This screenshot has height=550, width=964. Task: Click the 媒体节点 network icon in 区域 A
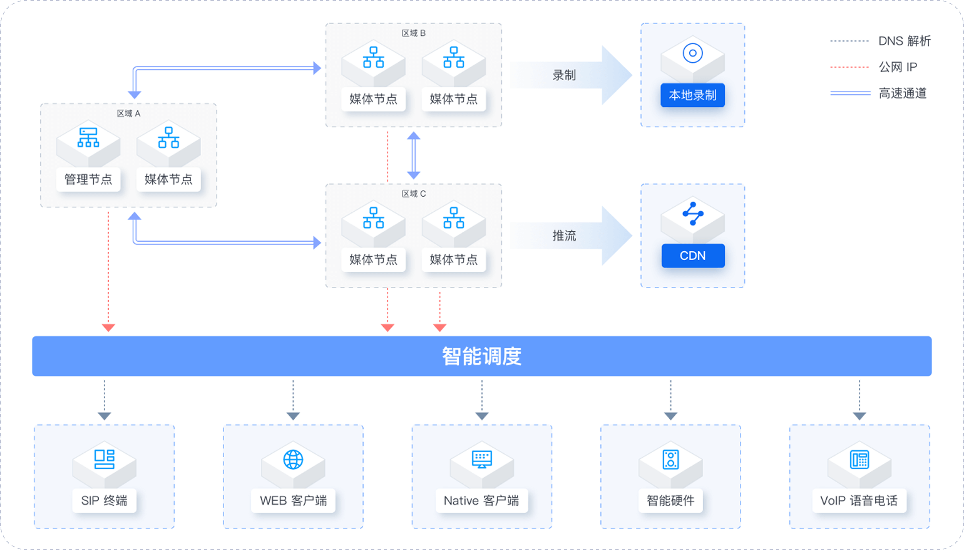tap(169, 138)
